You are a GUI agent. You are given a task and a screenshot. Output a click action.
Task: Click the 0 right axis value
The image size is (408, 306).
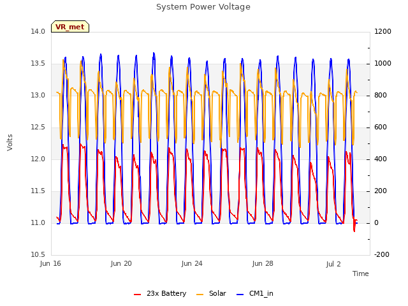tap(376, 222)
